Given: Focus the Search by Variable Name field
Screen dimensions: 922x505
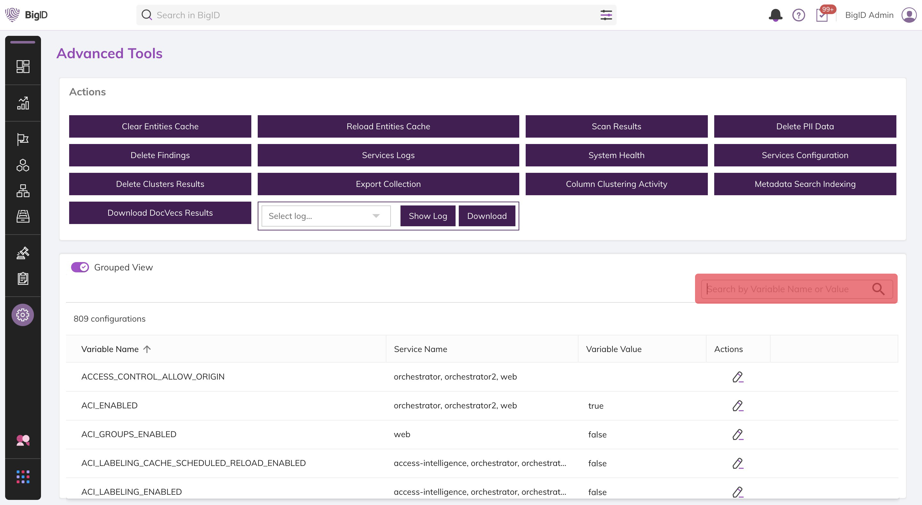Looking at the screenshot, I should pyautogui.click(x=788, y=289).
